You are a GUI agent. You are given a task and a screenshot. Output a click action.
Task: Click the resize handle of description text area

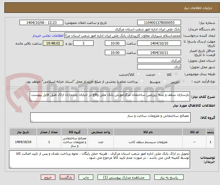pyautogui.click(x=31, y=100)
